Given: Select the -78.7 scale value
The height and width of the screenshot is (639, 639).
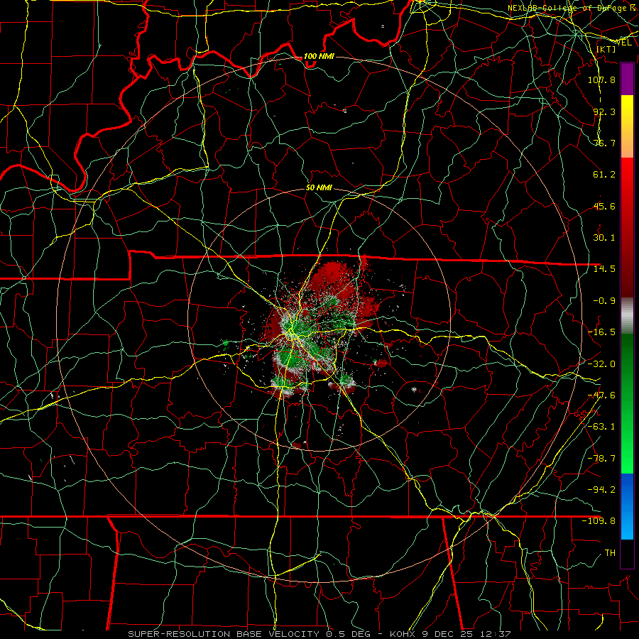Looking at the screenshot, I should (601, 459).
